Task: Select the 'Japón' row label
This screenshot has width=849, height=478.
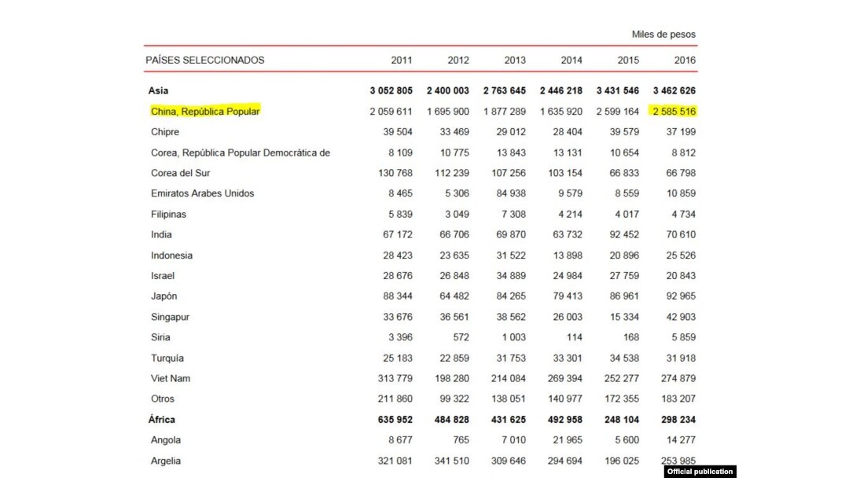Action: click(x=164, y=296)
